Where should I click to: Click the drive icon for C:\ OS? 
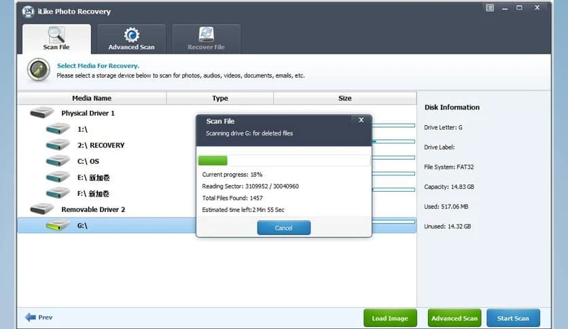tap(58, 161)
